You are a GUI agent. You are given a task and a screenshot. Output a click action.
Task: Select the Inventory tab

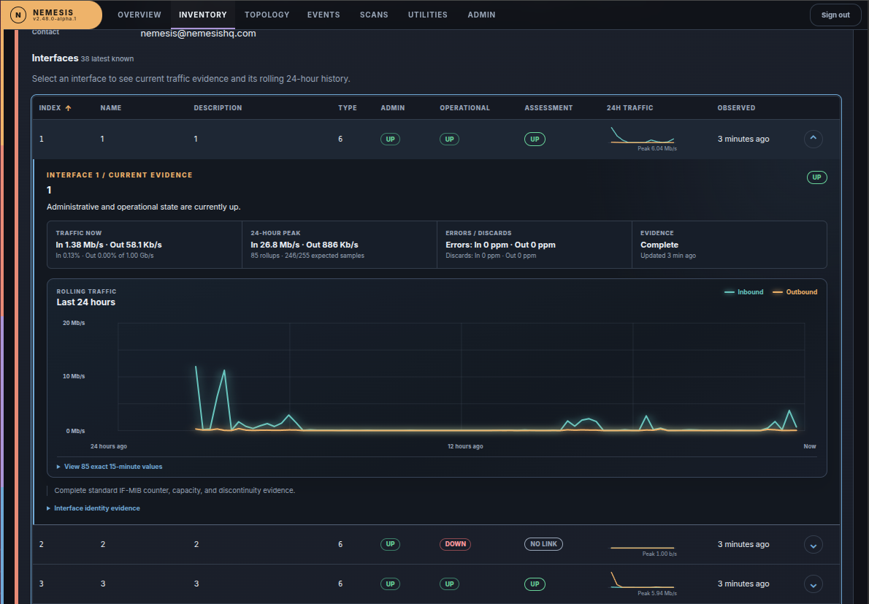point(203,15)
